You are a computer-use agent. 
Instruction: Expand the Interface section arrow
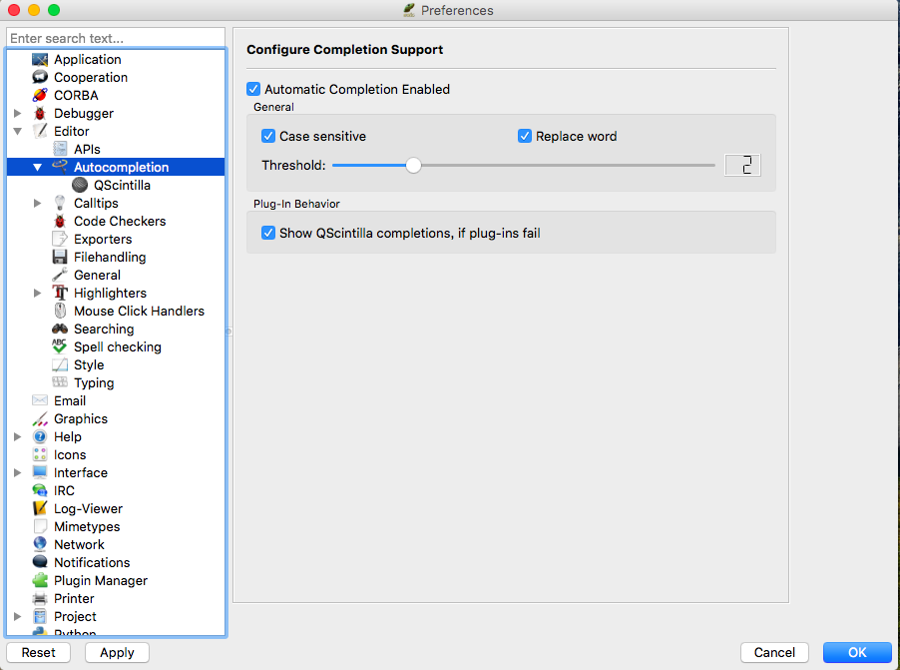(18, 473)
